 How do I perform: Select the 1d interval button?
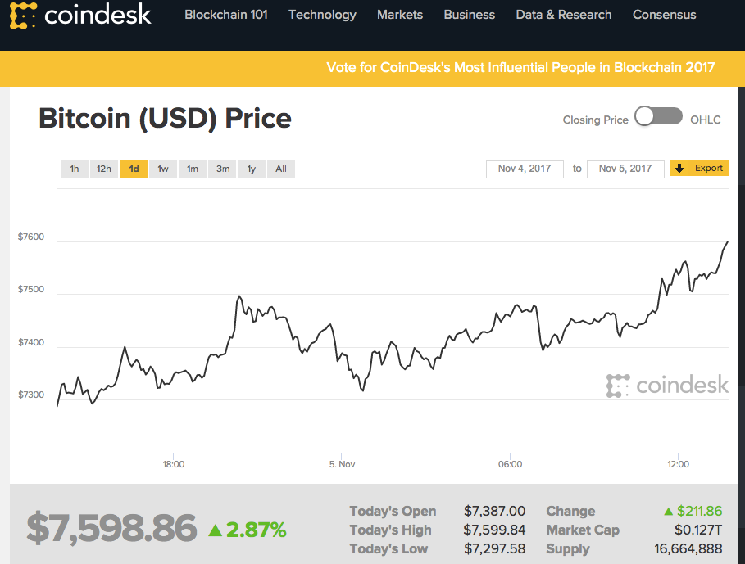(x=133, y=169)
